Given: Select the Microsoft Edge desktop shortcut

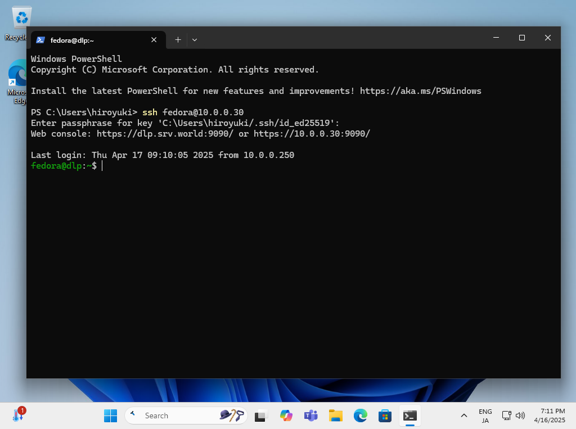Looking at the screenshot, I should click(x=16, y=82).
